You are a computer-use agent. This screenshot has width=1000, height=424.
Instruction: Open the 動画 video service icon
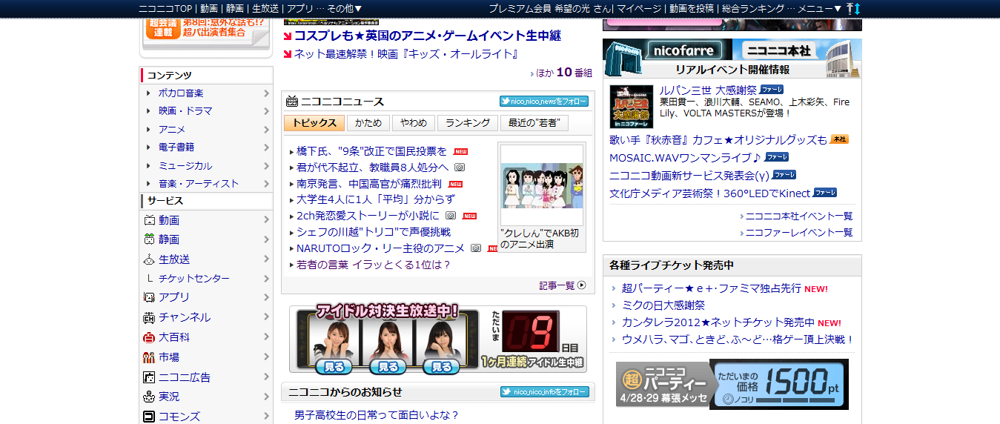pyautogui.click(x=149, y=220)
